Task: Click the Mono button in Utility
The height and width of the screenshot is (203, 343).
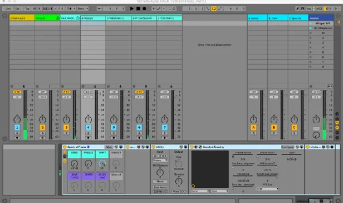Action: coord(160,181)
